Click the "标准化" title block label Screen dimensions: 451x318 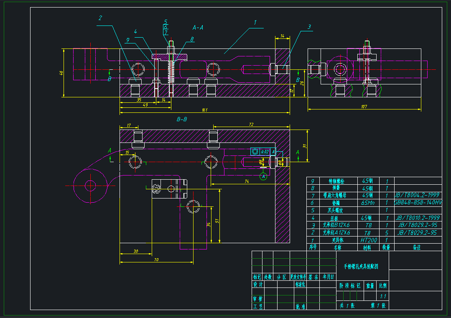tap(300, 284)
